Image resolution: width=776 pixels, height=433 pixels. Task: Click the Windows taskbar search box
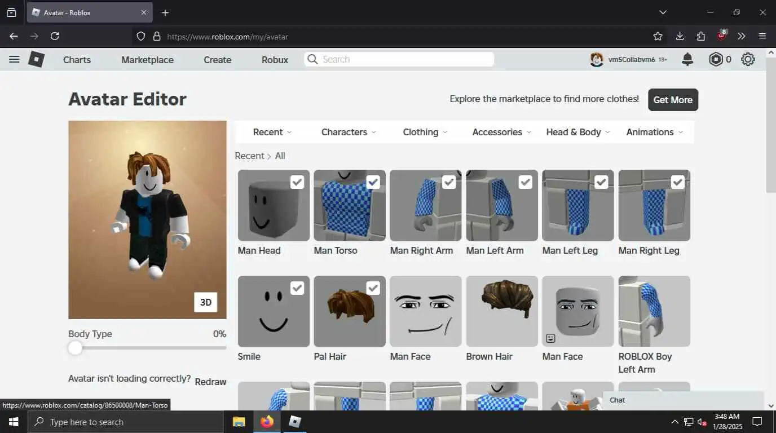pos(125,422)
